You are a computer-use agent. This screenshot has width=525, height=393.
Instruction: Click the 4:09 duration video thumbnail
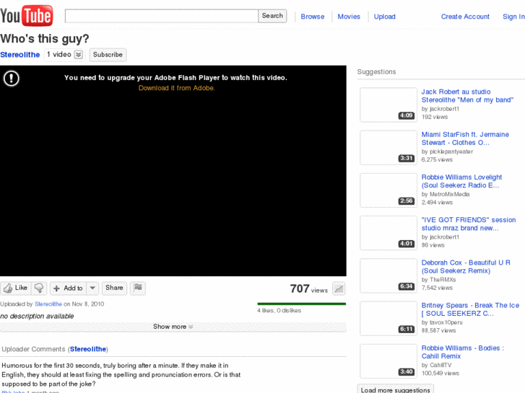[x=389, y=105]
